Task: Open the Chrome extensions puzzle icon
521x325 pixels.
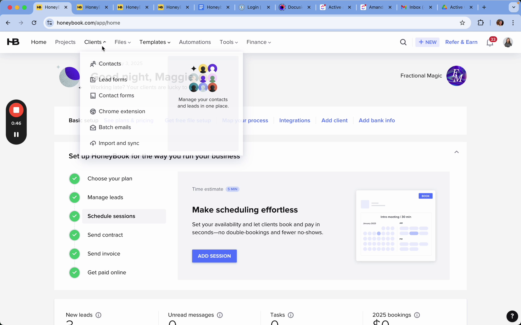Action: pyautogui.click(x=481, y=23)
